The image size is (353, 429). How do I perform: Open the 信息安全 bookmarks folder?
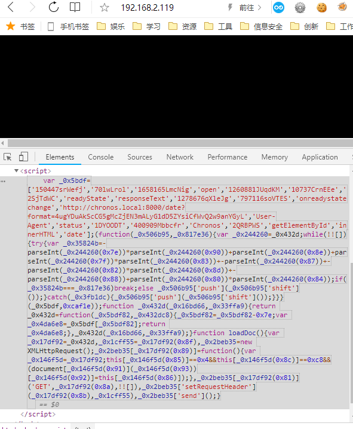click(261, 26)
